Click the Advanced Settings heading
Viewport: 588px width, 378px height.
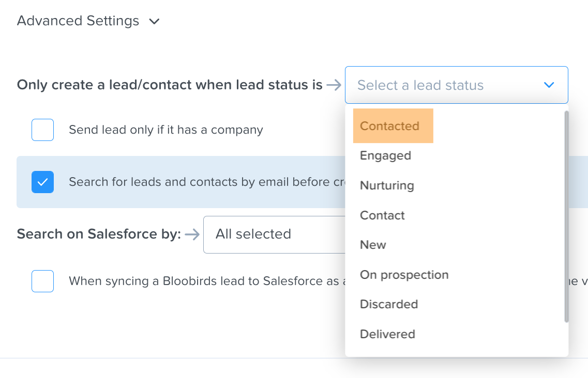[x=78, y=21]
